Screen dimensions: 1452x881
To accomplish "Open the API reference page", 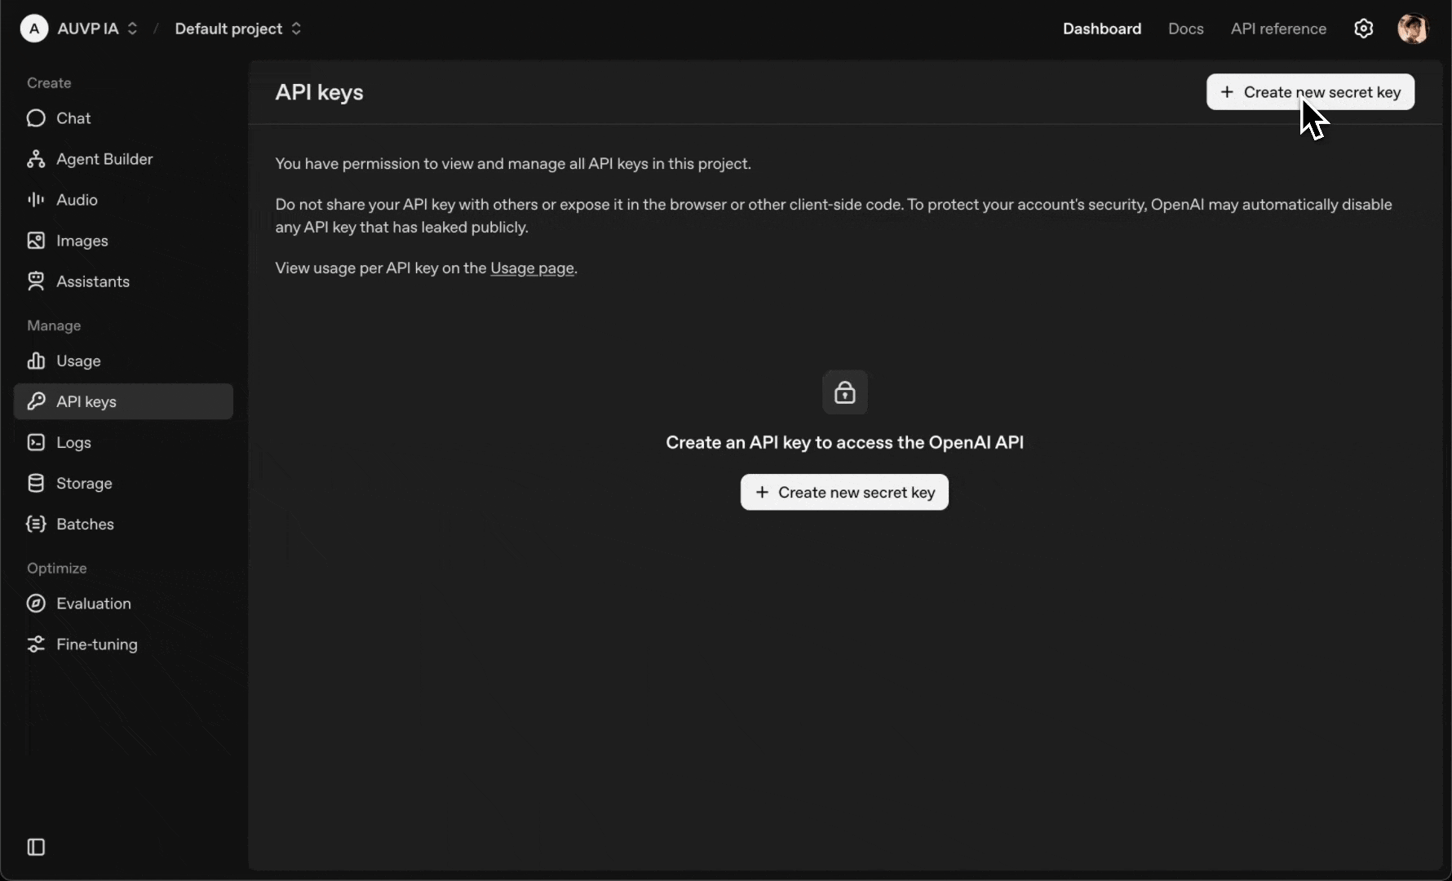I will [1277, 29].
